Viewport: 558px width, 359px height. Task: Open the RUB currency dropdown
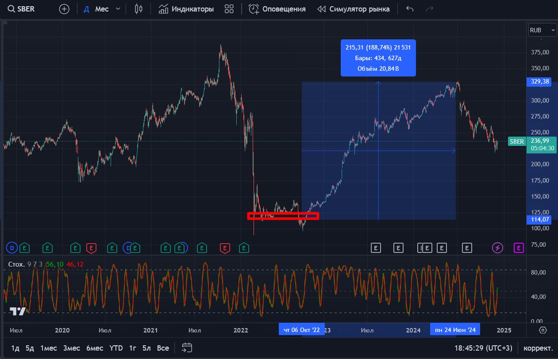(543, 30)
